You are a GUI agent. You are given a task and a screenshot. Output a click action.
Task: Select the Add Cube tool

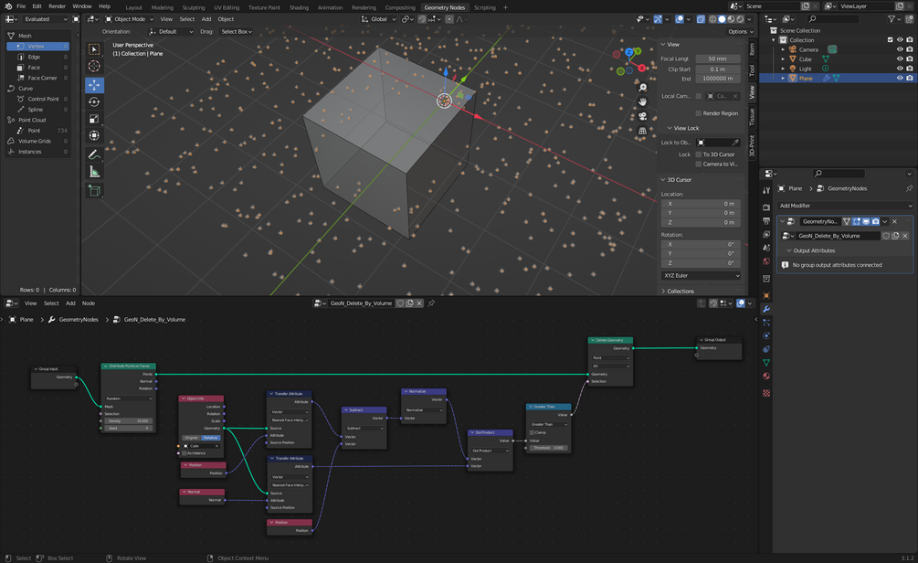(94, 190)
